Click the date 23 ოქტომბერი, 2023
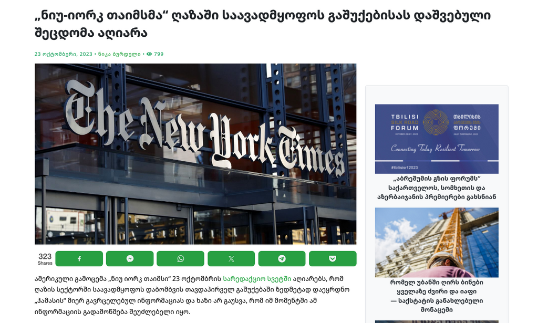The width and height of the screenshot is (538, 323). coord(63,54)
